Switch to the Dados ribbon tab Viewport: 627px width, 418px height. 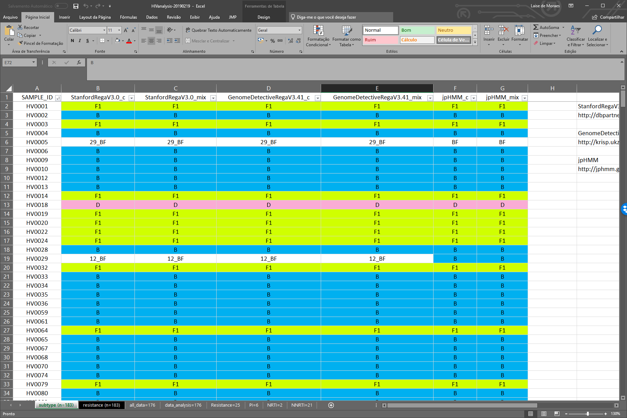coord(152,17)
